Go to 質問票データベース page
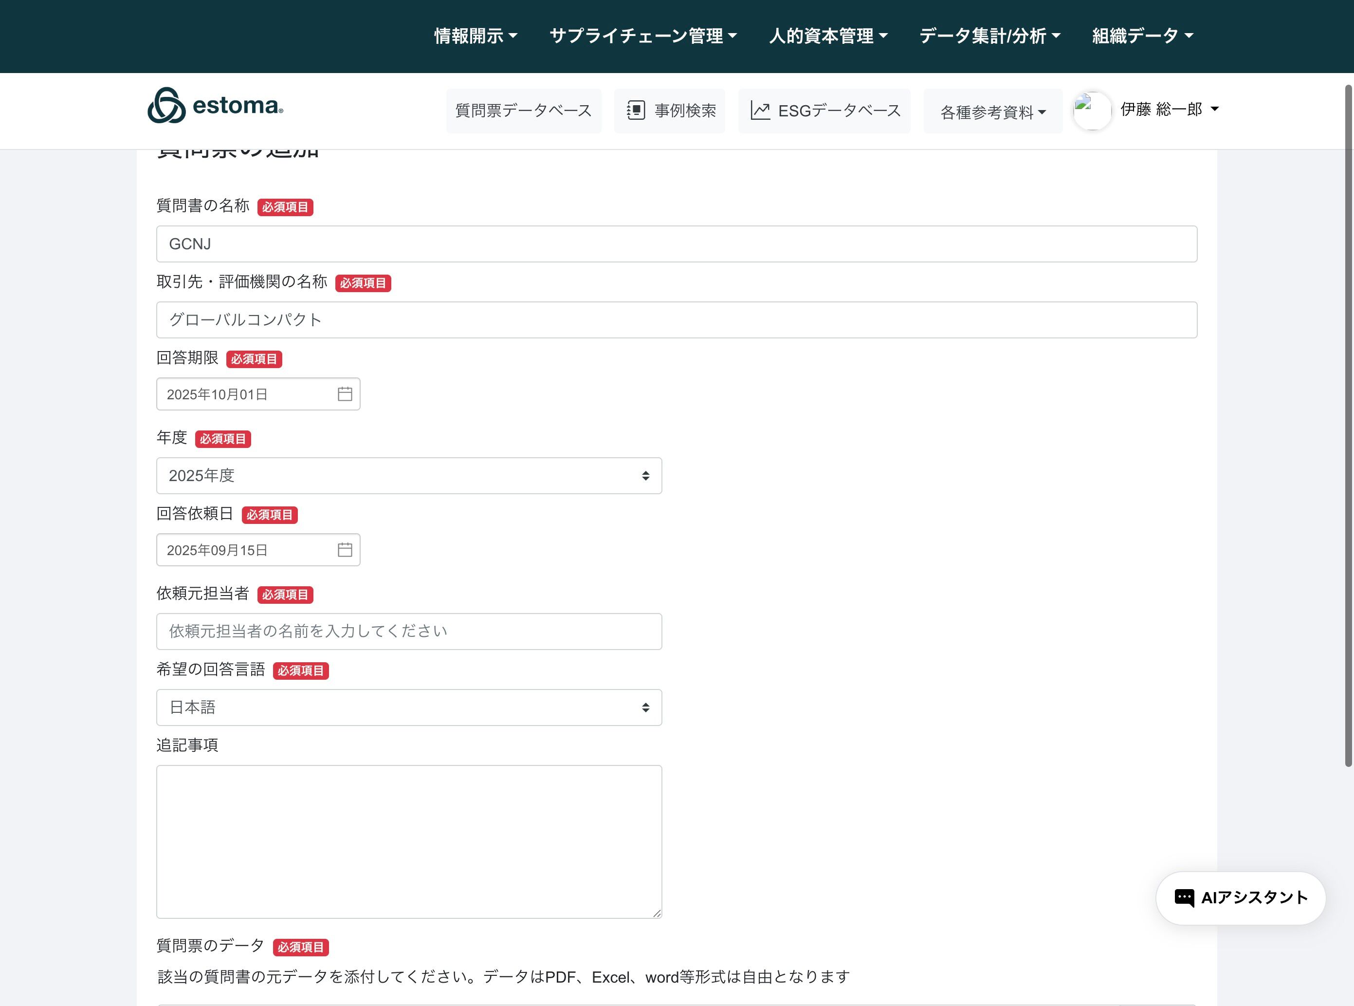The width and height of the screenshot is (1354, 1006). coord(523,111)
